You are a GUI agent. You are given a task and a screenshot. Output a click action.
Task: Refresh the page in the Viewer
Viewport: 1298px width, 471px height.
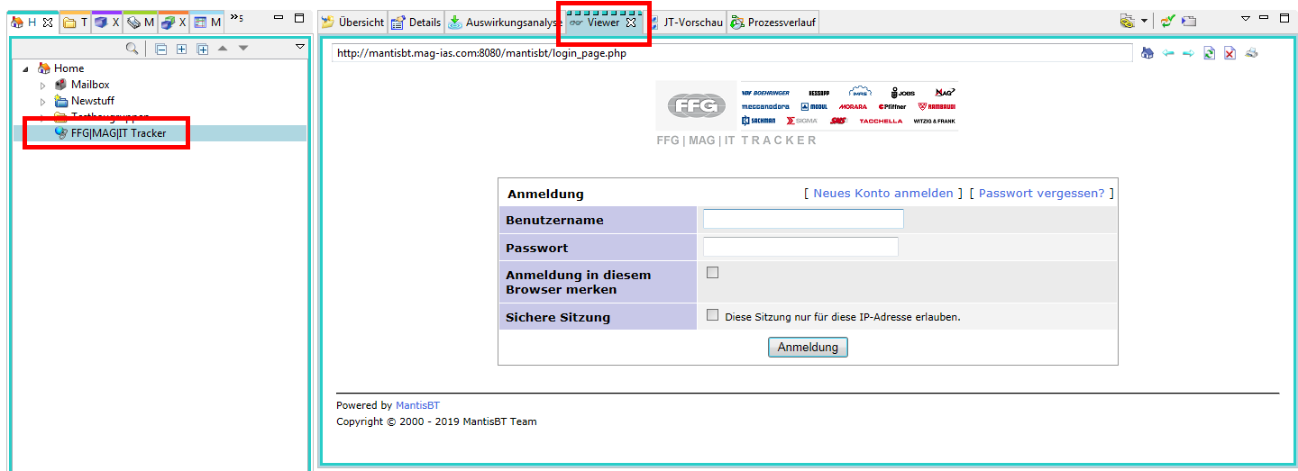coord(1210,54)
